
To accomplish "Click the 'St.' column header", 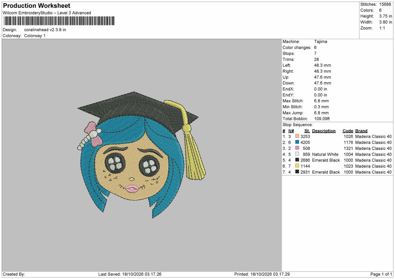I will pyautogui.click(x=307, y=131).
